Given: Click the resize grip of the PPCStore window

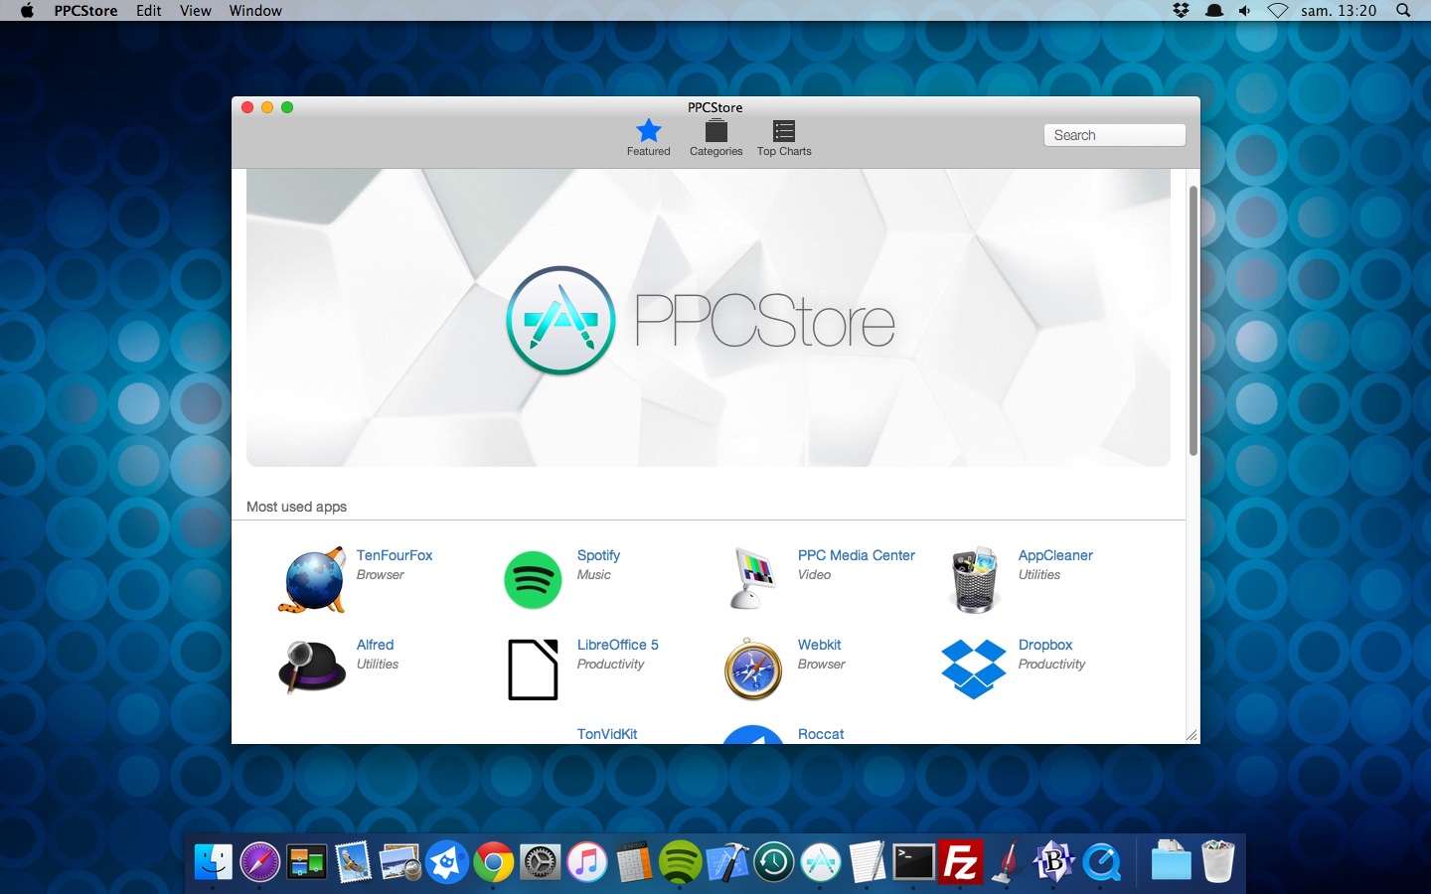Looking at the screenshot, I should point(1192,735).
